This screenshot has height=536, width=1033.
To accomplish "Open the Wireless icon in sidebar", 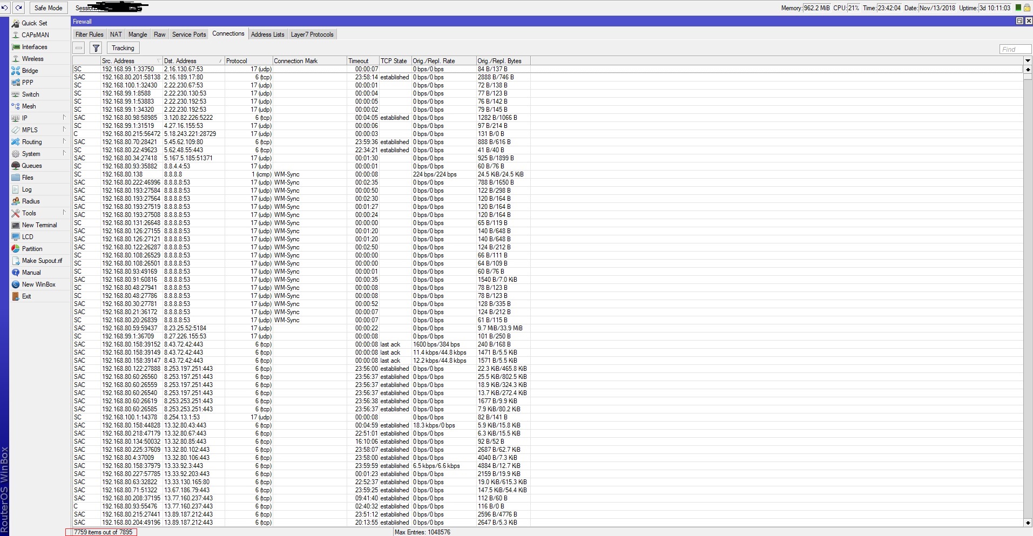I will click(x=16, y=59).
